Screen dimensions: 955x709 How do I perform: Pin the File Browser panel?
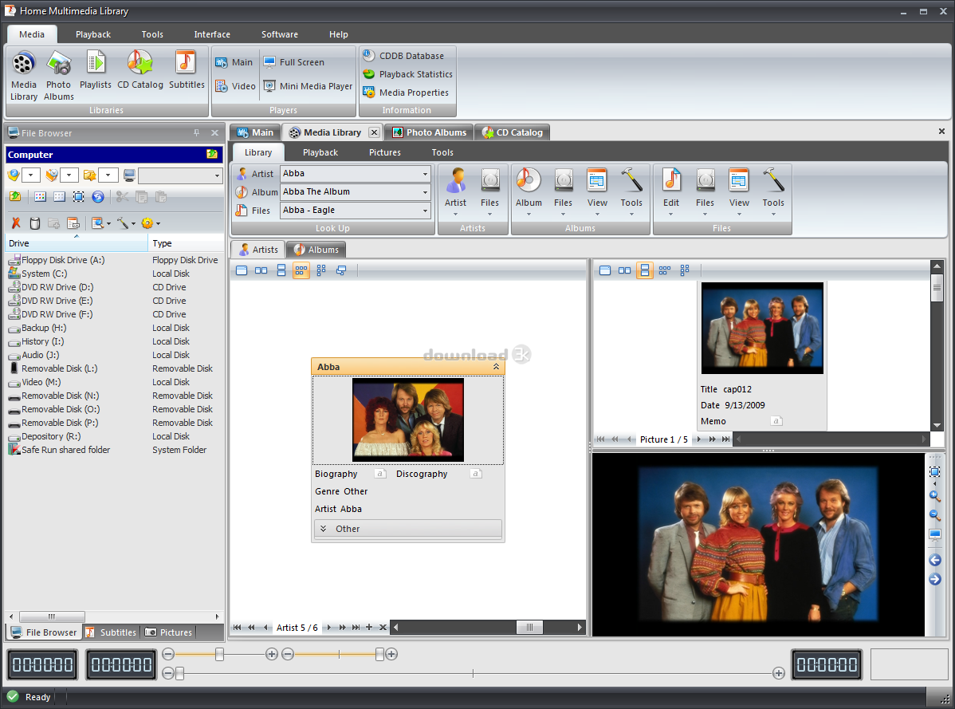pyautogui.click(x=197, y=133)
